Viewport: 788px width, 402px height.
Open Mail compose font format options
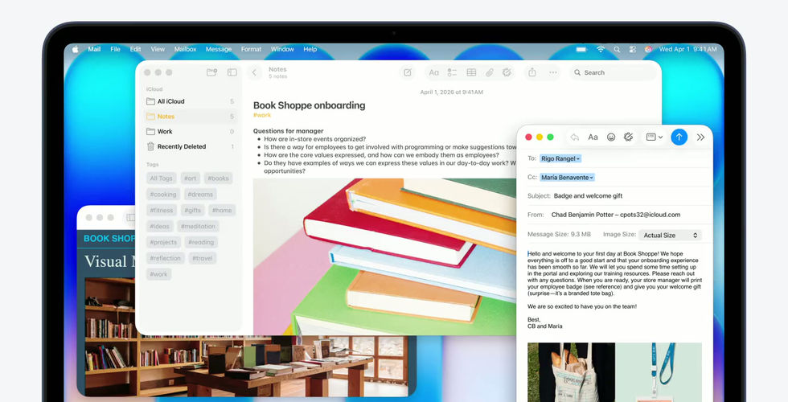point(593,137)
